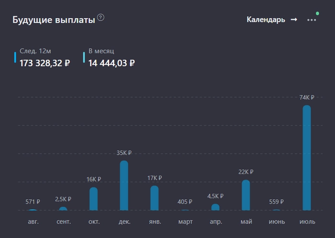
Task: Click the янв. month label
Action: coord(155,222)
